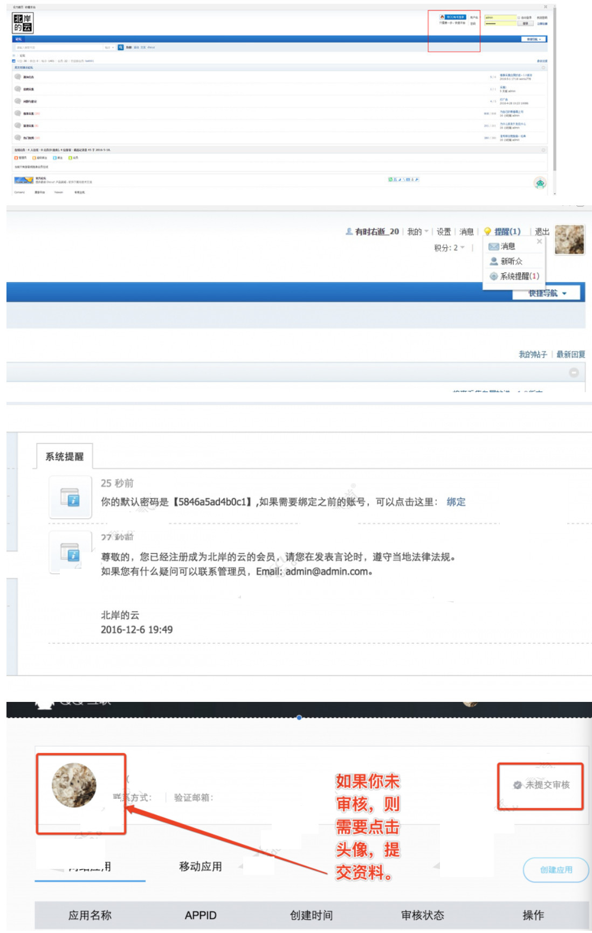592x933 pixels.
Task: Collapse the forum section with round toggle
Action: coord(574,372)
